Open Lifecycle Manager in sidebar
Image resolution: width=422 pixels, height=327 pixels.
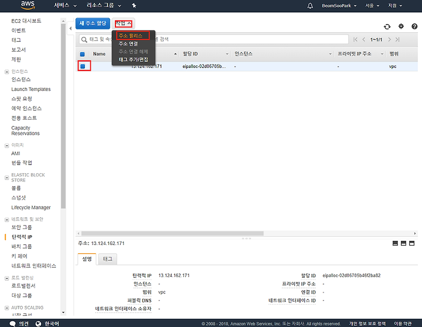[30, 207]
